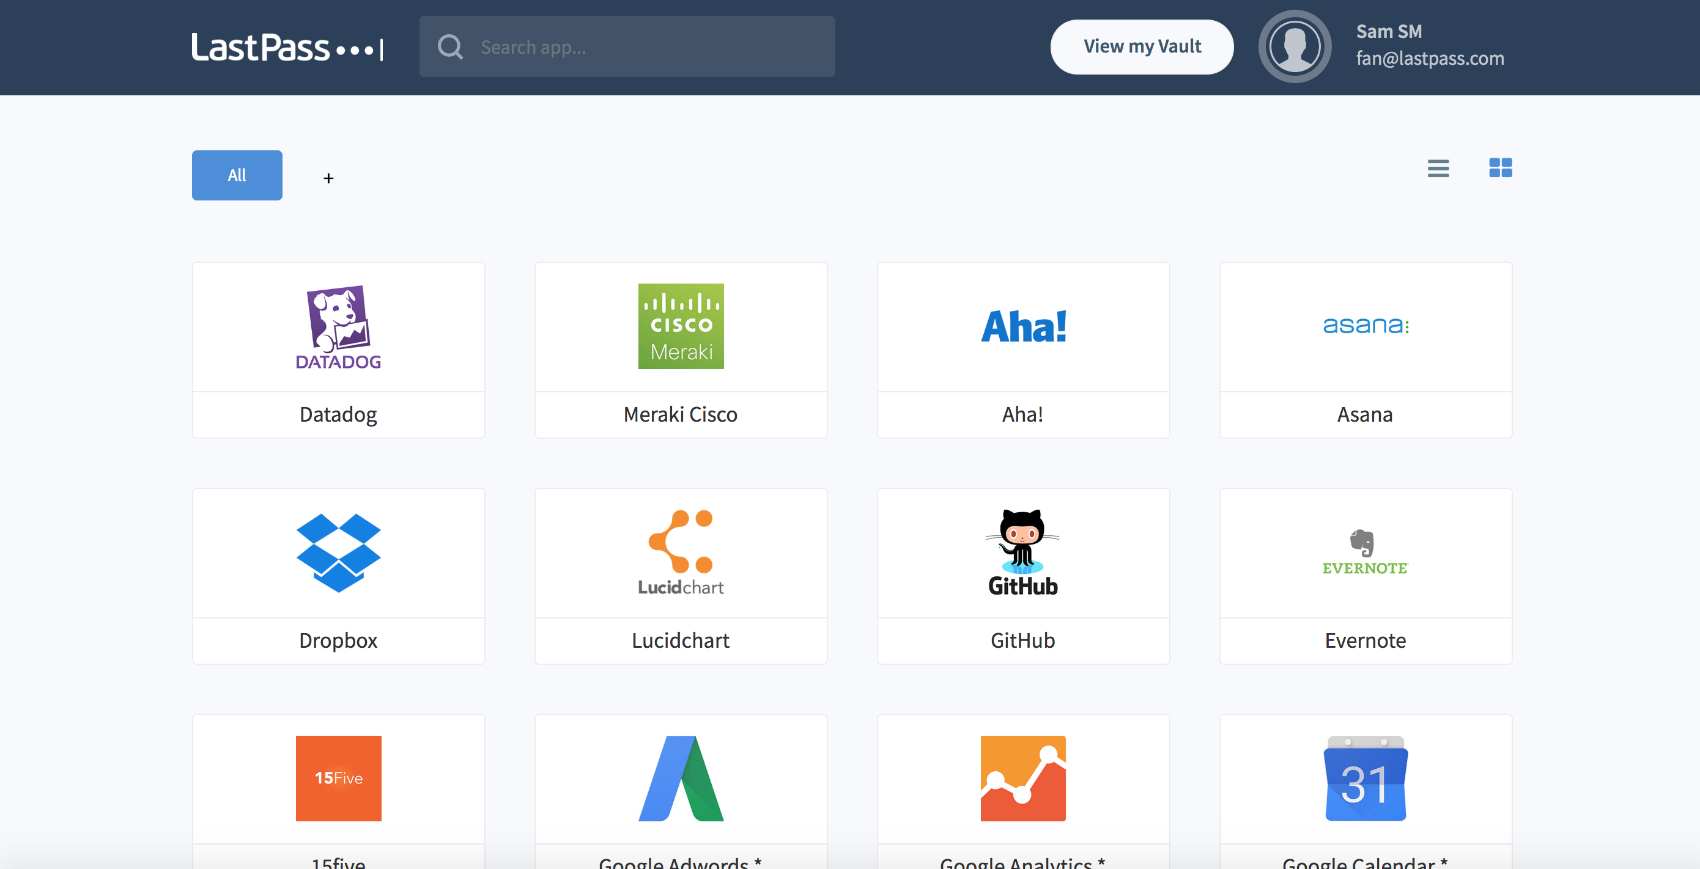1700x869 pixels.
Task: Launch the Meraki Cisco app logo
Action: (681, 326)
